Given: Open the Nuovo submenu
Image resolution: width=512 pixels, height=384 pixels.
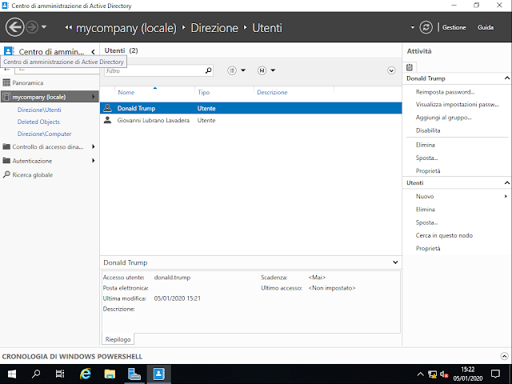Looking at the screenshot, I should pyautogui.click(x=425, y=197).
